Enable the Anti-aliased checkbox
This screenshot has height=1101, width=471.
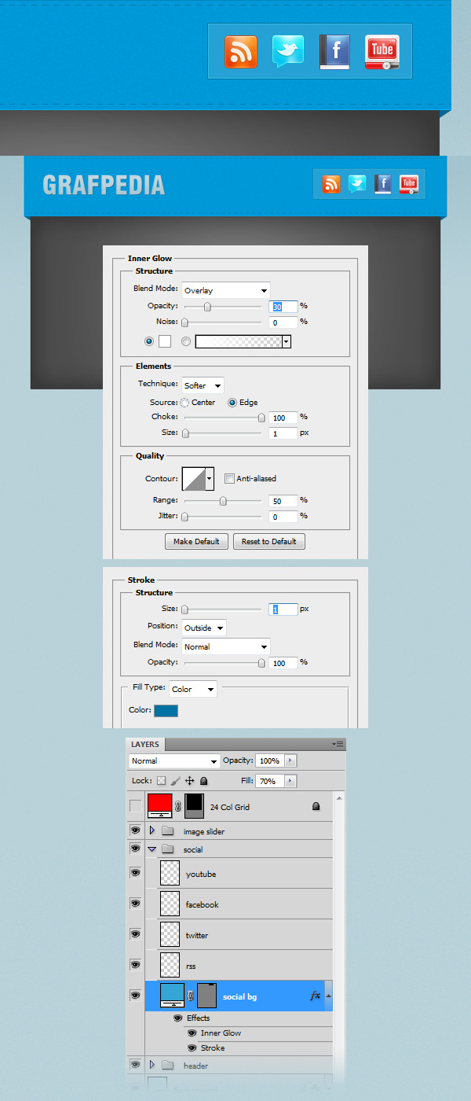click(229, 478)
